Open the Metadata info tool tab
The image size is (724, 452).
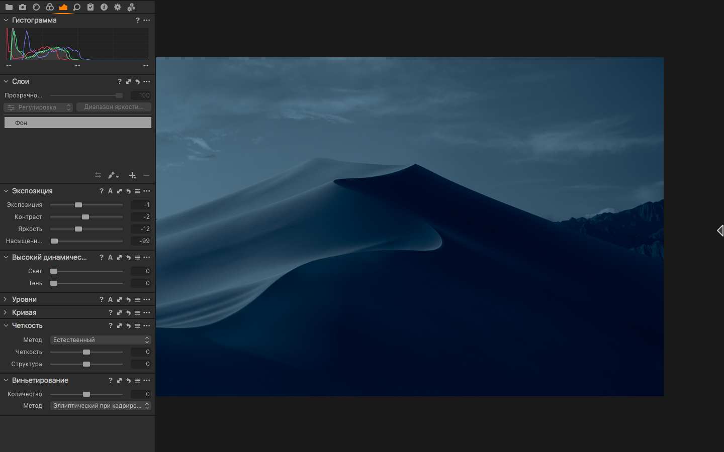click(x=104, y=7)
